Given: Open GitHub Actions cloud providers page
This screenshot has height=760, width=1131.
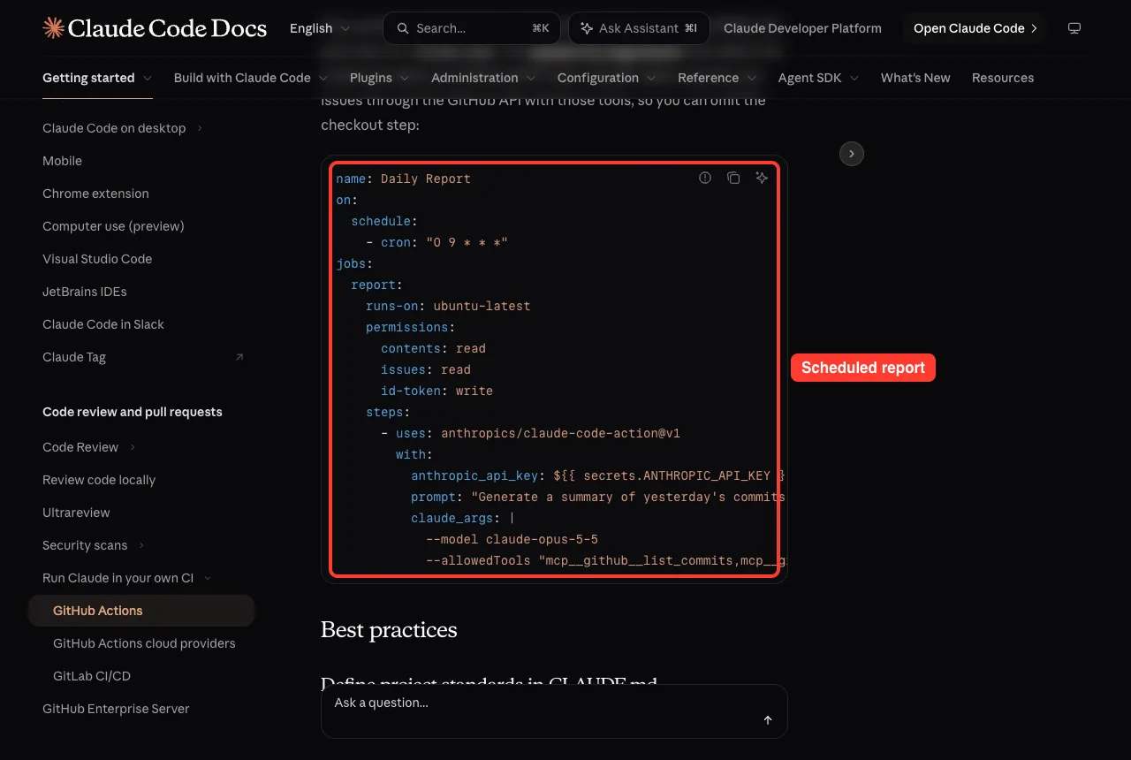Looking at the screenshot, I should (144, 643).
